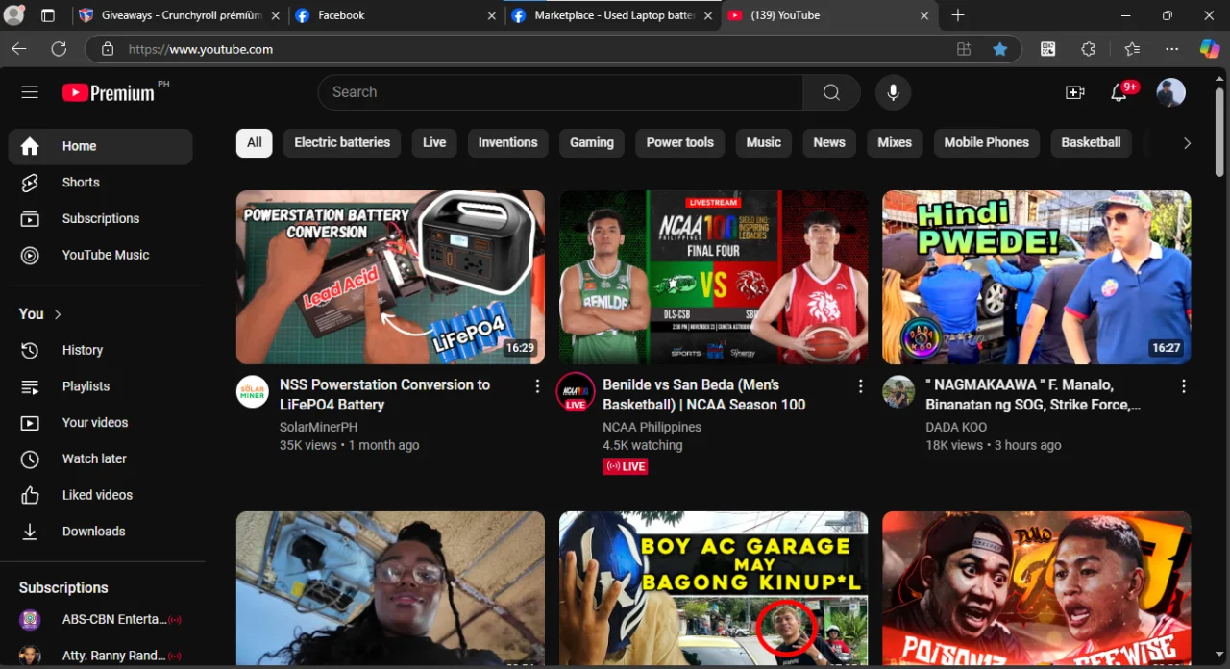
Task: Open Home in the sidebar
Action: (100, 146)
